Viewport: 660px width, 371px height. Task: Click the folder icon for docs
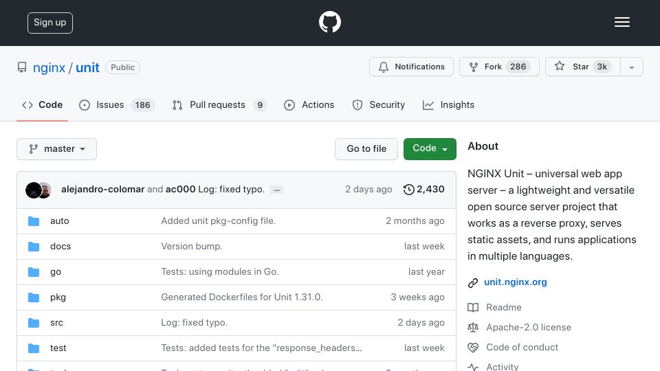pyautogui.click(x=34, y=247)
